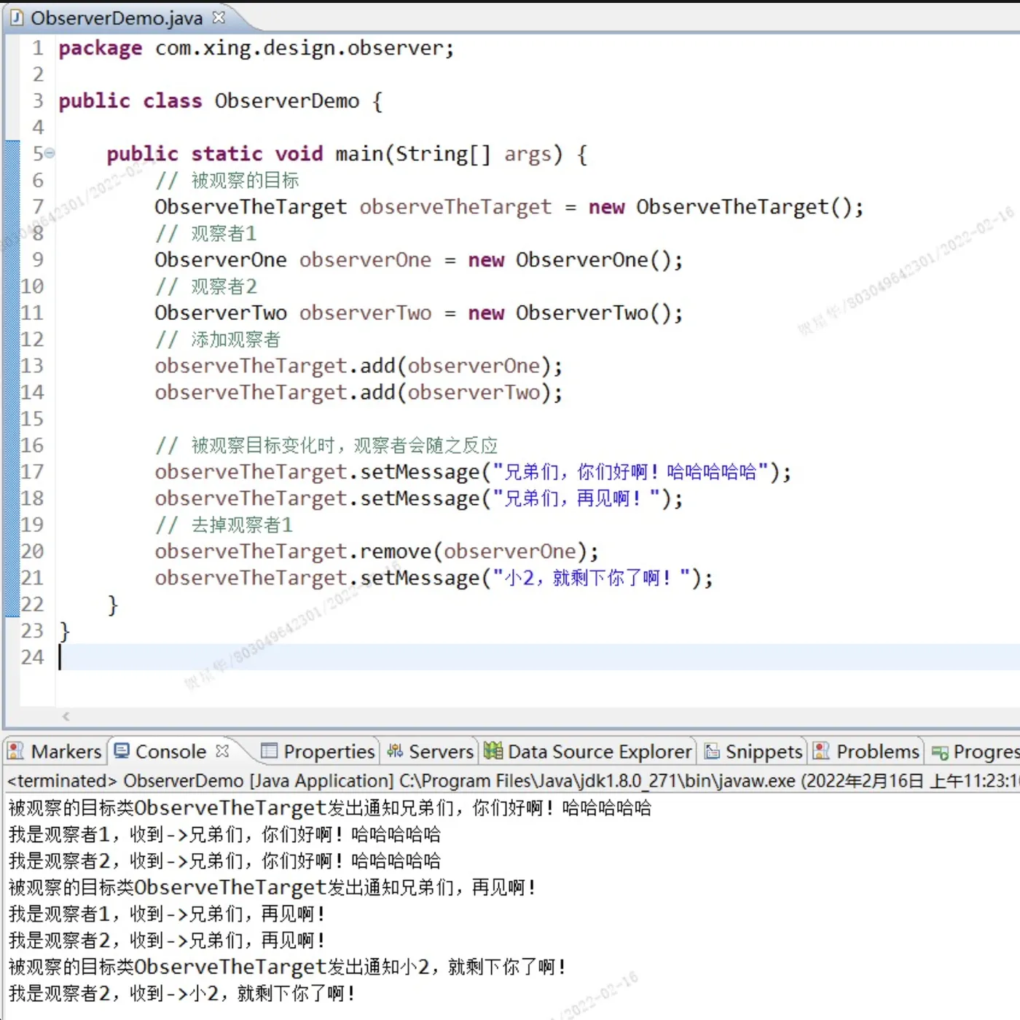Click the Snippets tab icon
Screen dimensions: 1020x1020
(x=712, y=750)
